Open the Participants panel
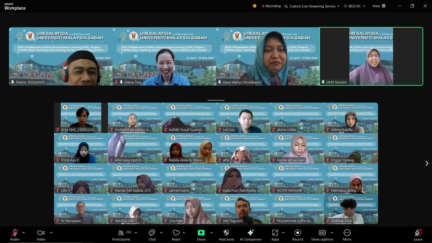 (121, 235)
